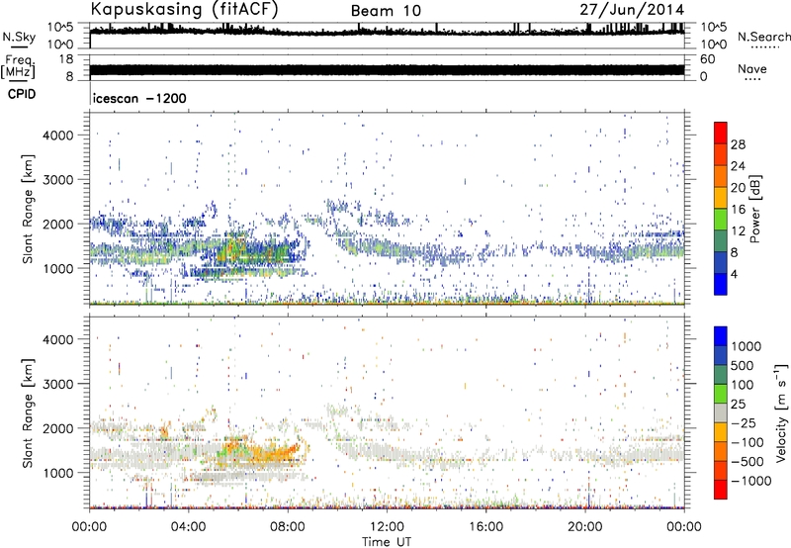Click the 4000 tick in power panel

(x=58, y=136)
